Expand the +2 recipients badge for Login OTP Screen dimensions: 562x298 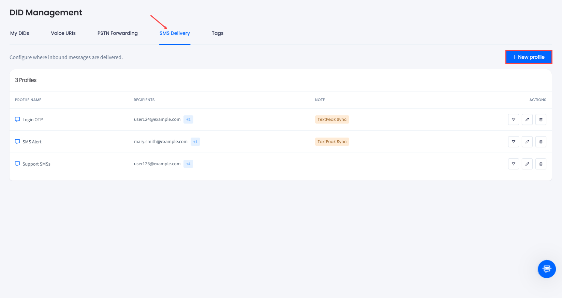188,119
